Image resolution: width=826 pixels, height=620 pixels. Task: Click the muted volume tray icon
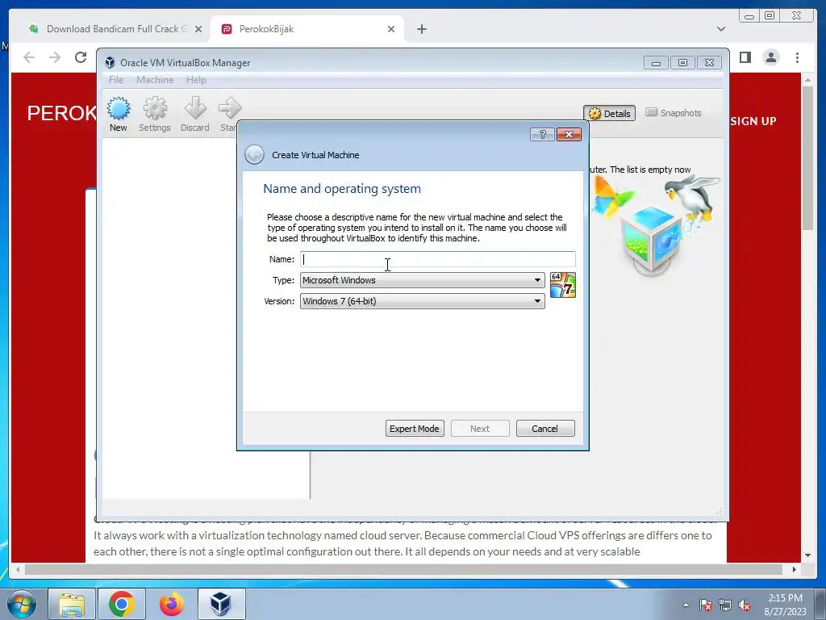745,605
